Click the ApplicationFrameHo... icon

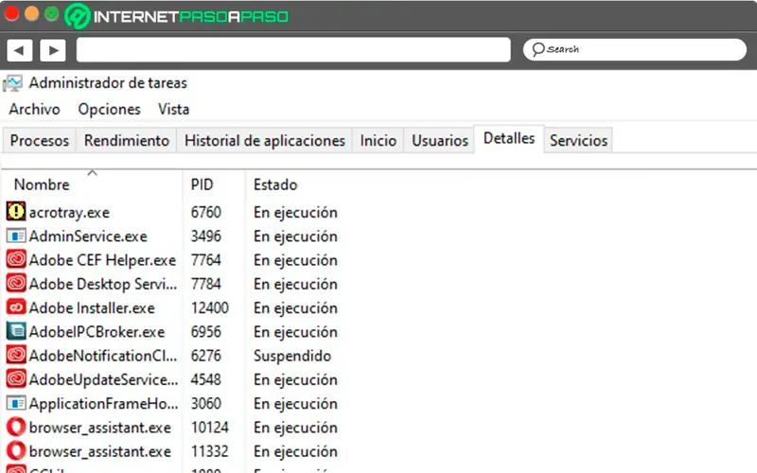[16, 403]
